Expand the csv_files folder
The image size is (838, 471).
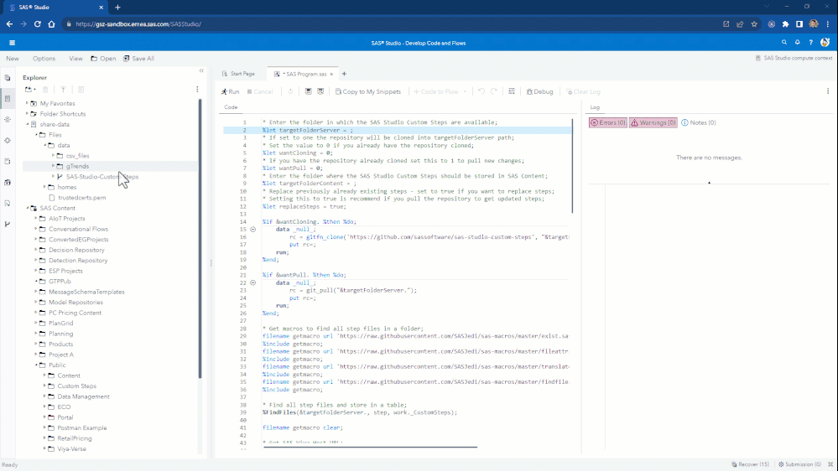(53, 156)
